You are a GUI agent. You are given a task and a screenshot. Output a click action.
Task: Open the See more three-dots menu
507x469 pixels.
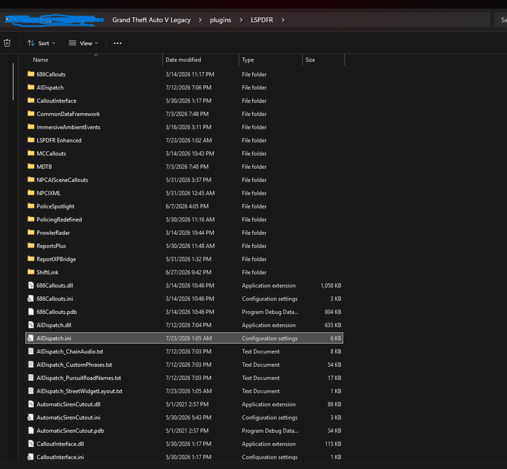(x=118, y=43)
